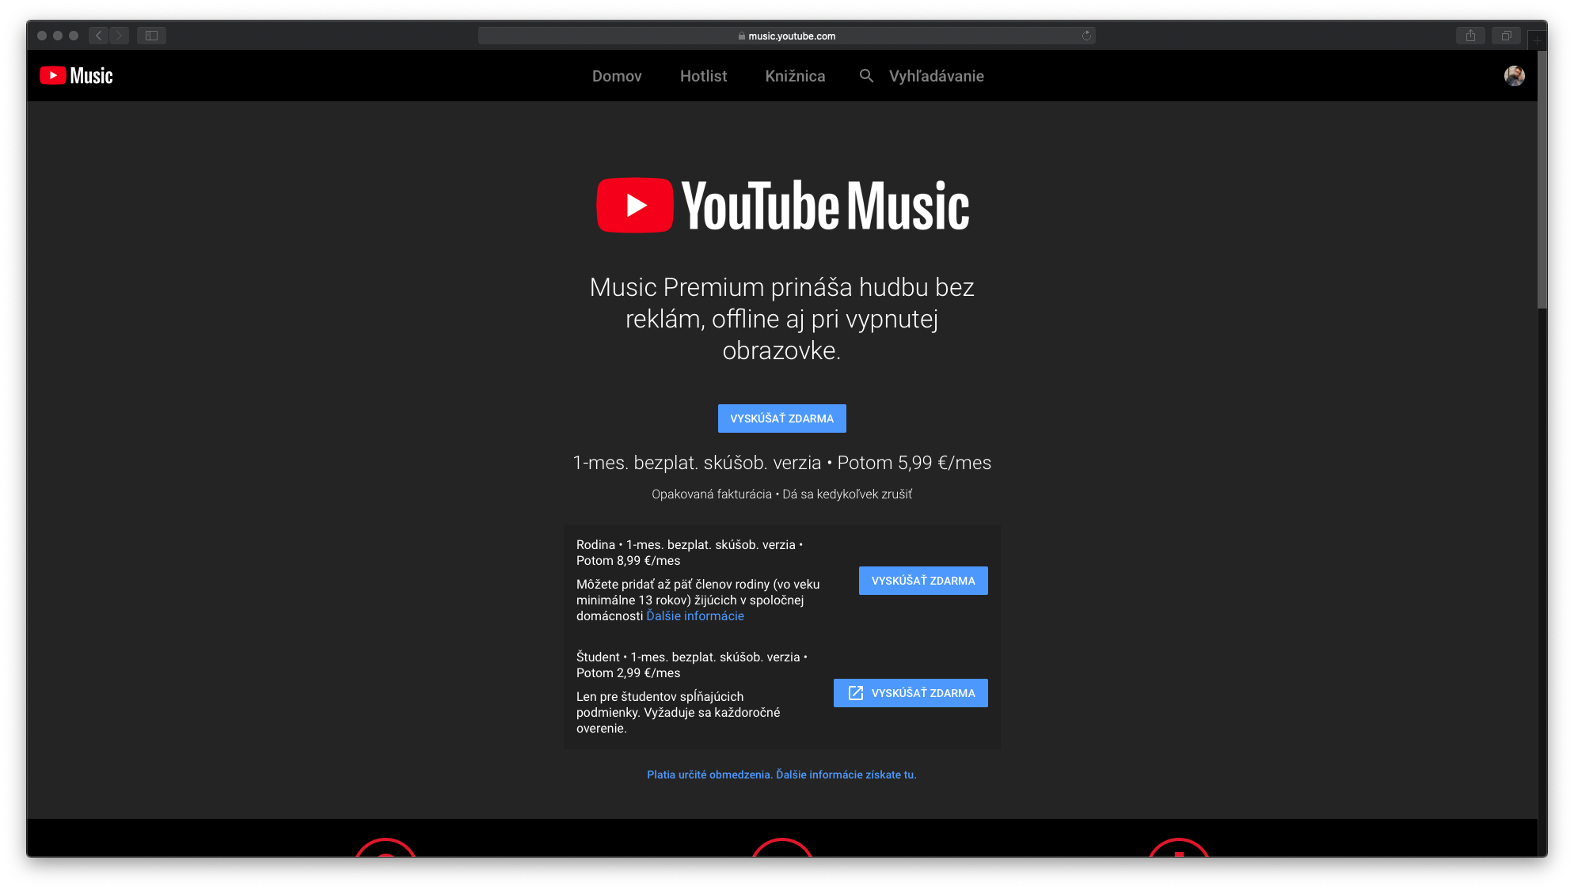Focus the Vyhľadávanie search field

[x=936, y=76]
